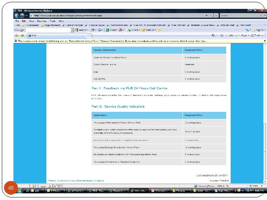The width and height of the screenshot is (267, 200).
Task: Click in the Google toolbar search field
Action: (x=48, y=30)
